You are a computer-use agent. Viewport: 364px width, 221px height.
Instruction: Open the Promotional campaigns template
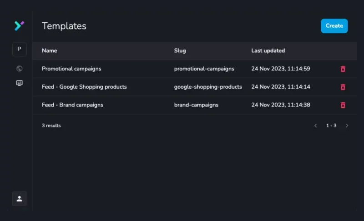click(71, 69)
